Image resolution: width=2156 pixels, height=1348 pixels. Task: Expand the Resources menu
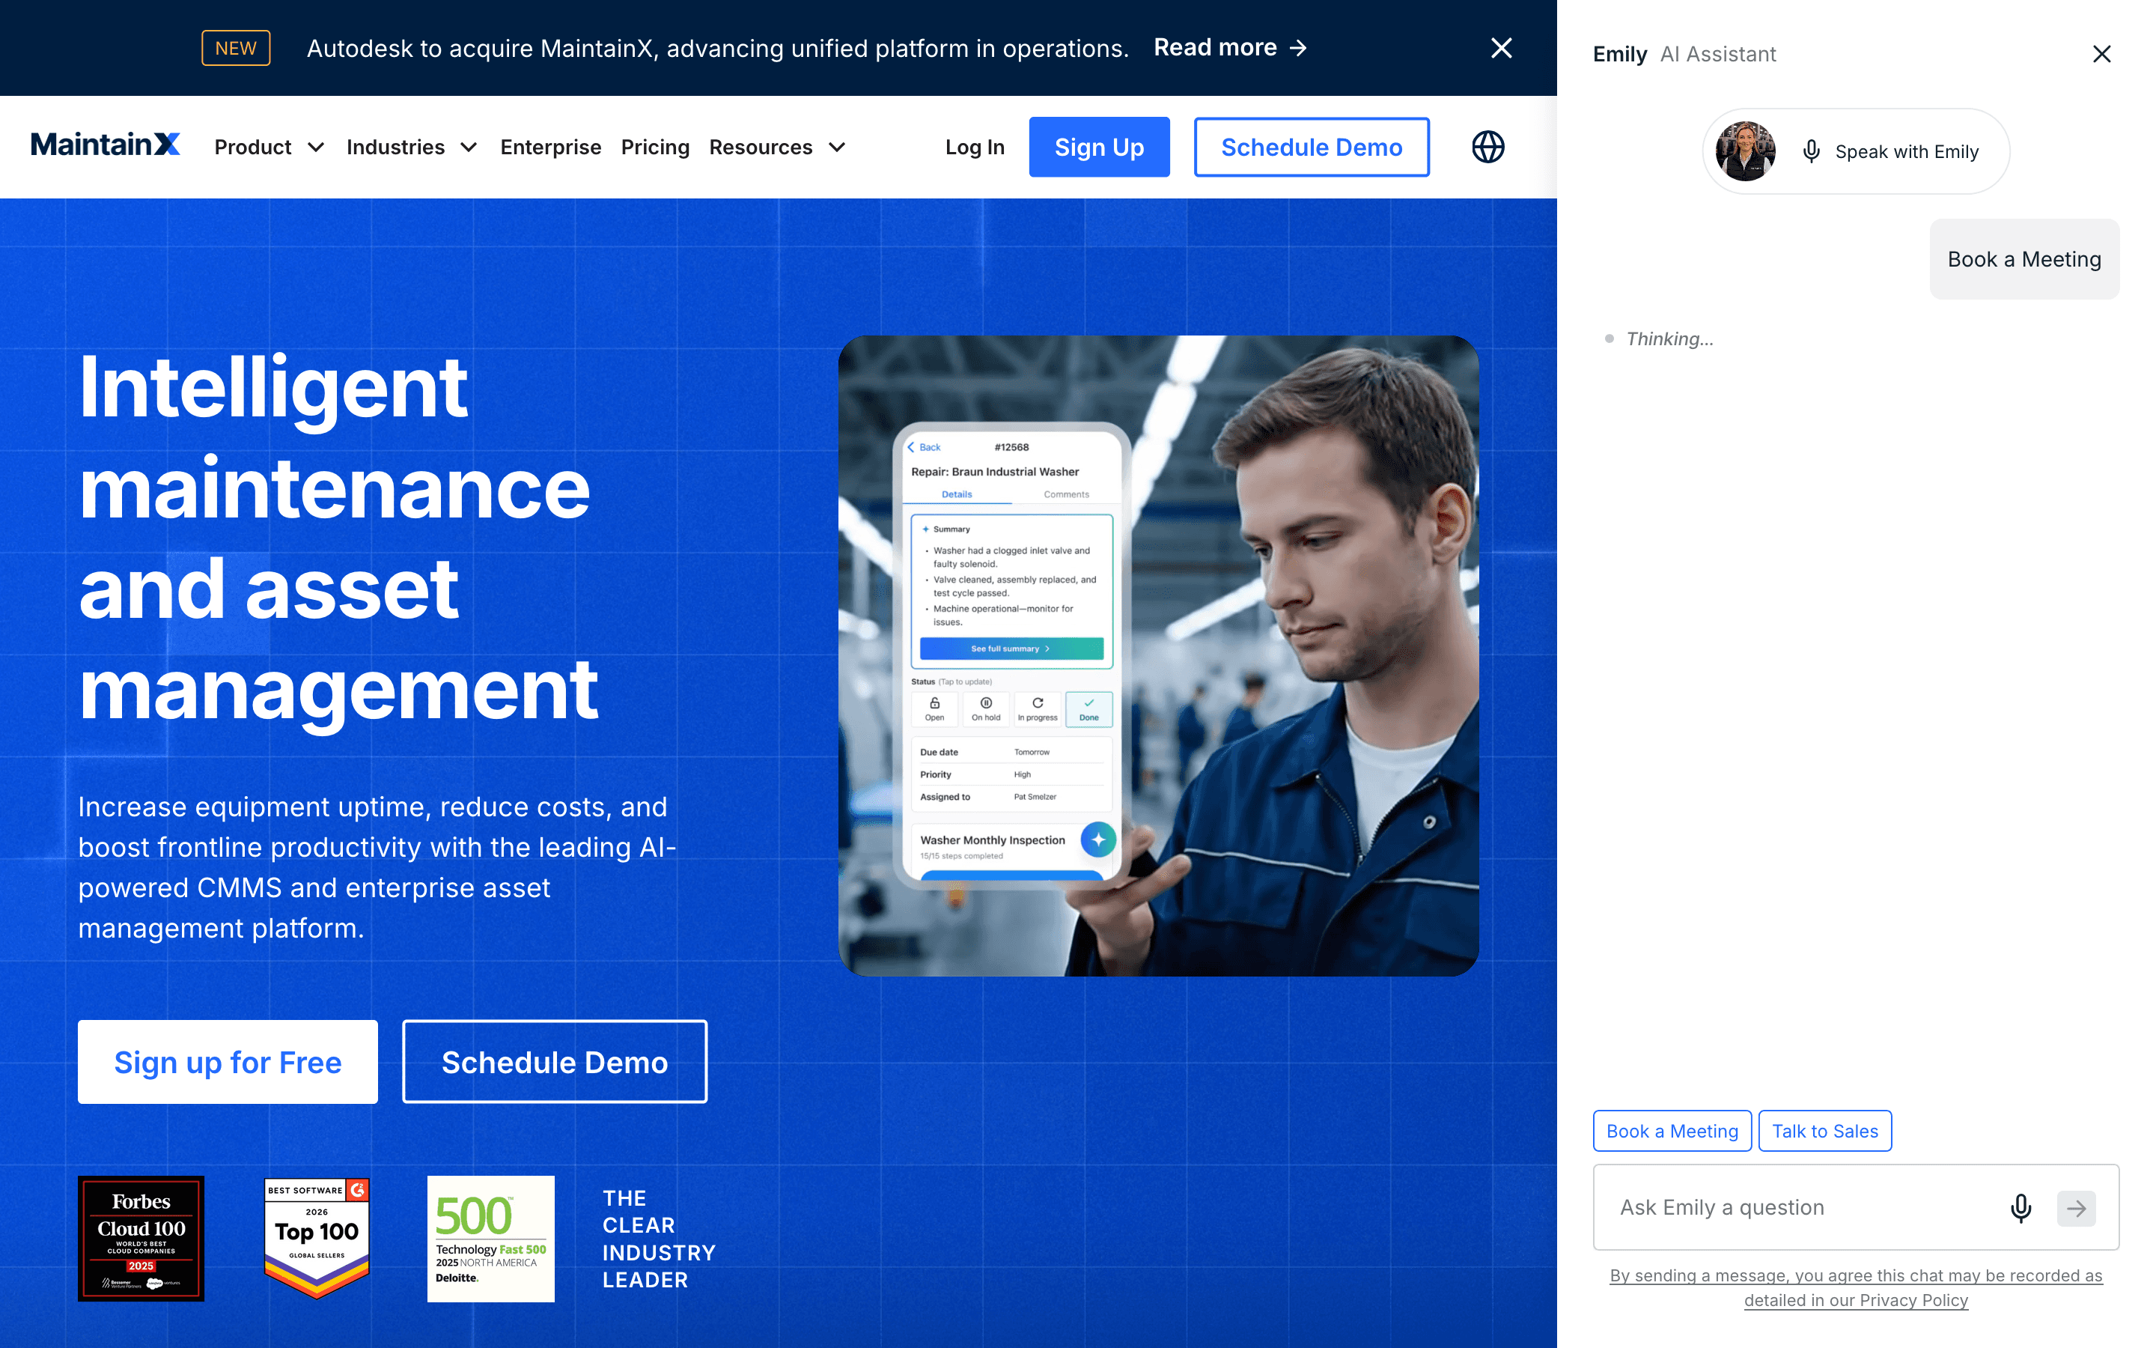(x=777, y=147)
